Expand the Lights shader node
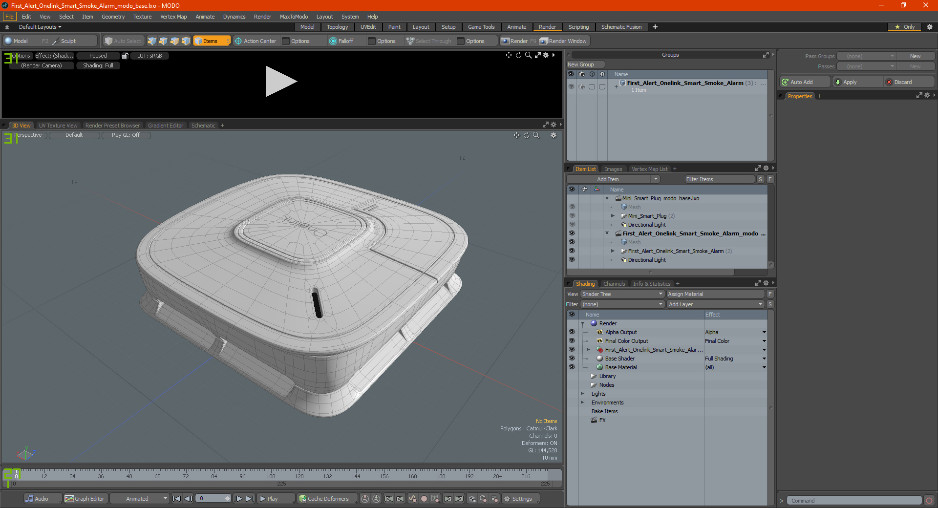The width and height of the screenshot is (938, 508). tap(582, 393)
